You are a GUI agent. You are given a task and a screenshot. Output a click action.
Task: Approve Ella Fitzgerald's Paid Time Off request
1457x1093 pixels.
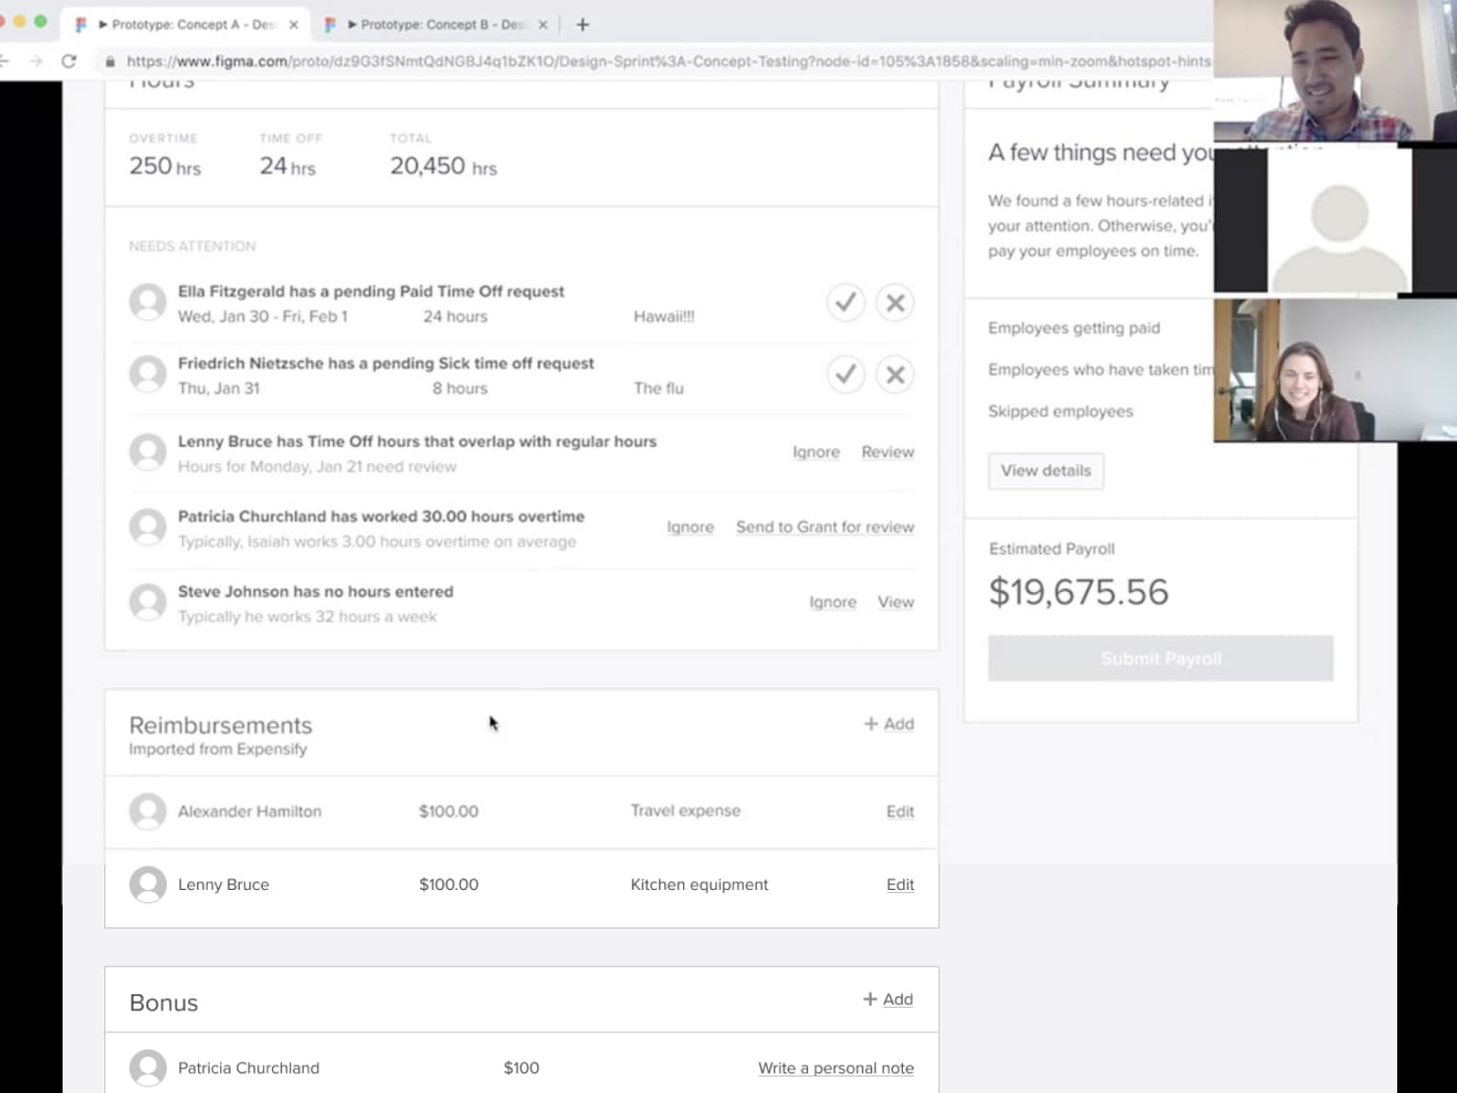click(845, 303)
